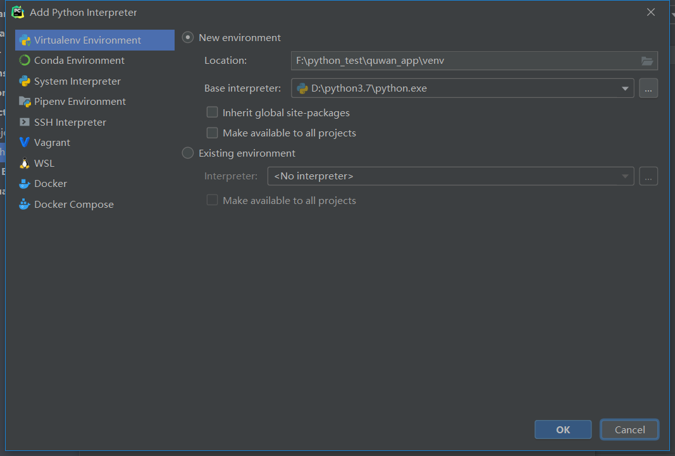Select the Existing environment radio button

click(188, 153)
